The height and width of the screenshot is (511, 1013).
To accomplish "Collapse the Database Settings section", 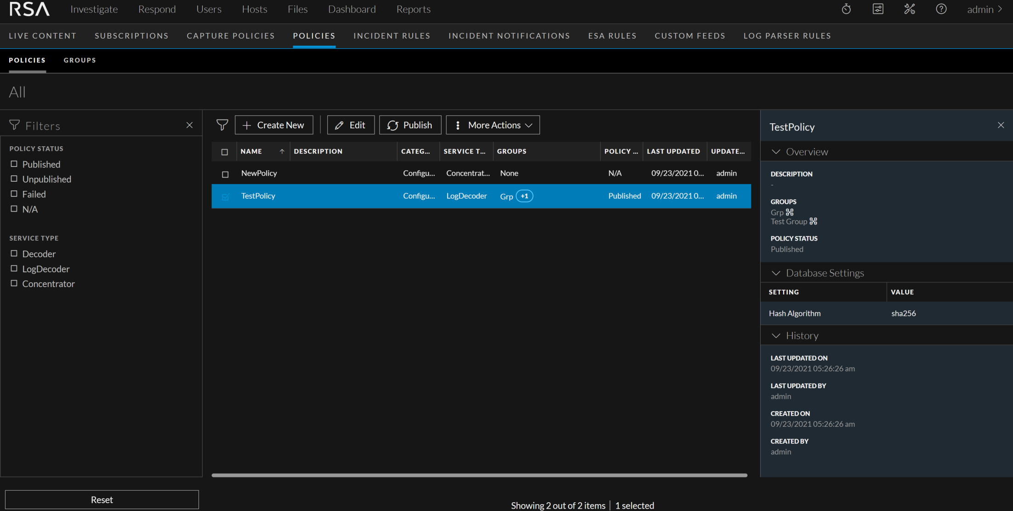I will pos(776,273).
